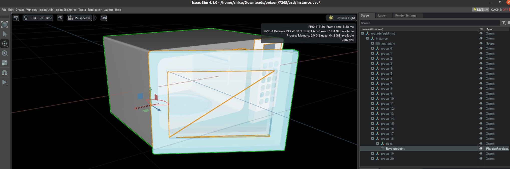Open the viewport settings sliders icon
The width and height of the screenshot is (510, 169).
[16, 18]
